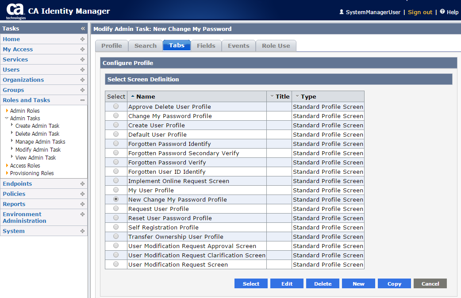Expand the Users section plus icon
Viewport: 461px width, 298px height.
click(x=82, y=70)
